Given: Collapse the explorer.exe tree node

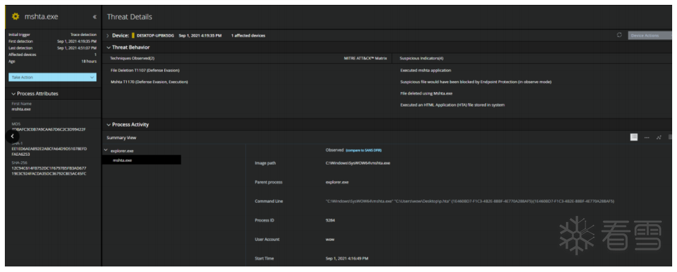Looking at the screenshot, I should pyautogui.click(x=106, y=150).
